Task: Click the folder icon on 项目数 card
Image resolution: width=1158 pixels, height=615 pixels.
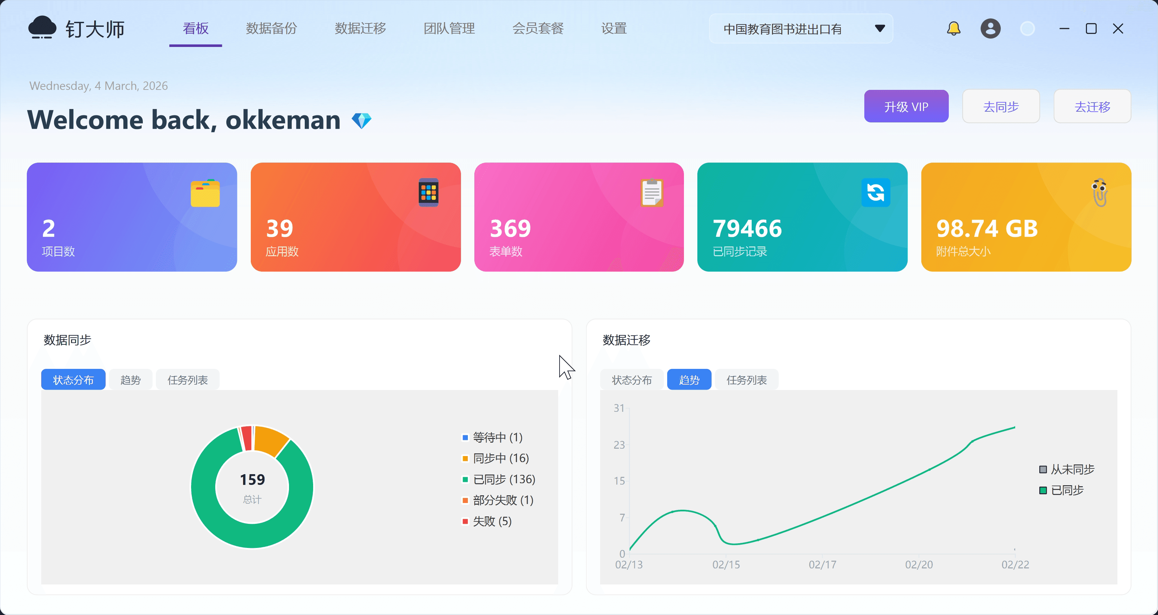Action: pos(205,192)
